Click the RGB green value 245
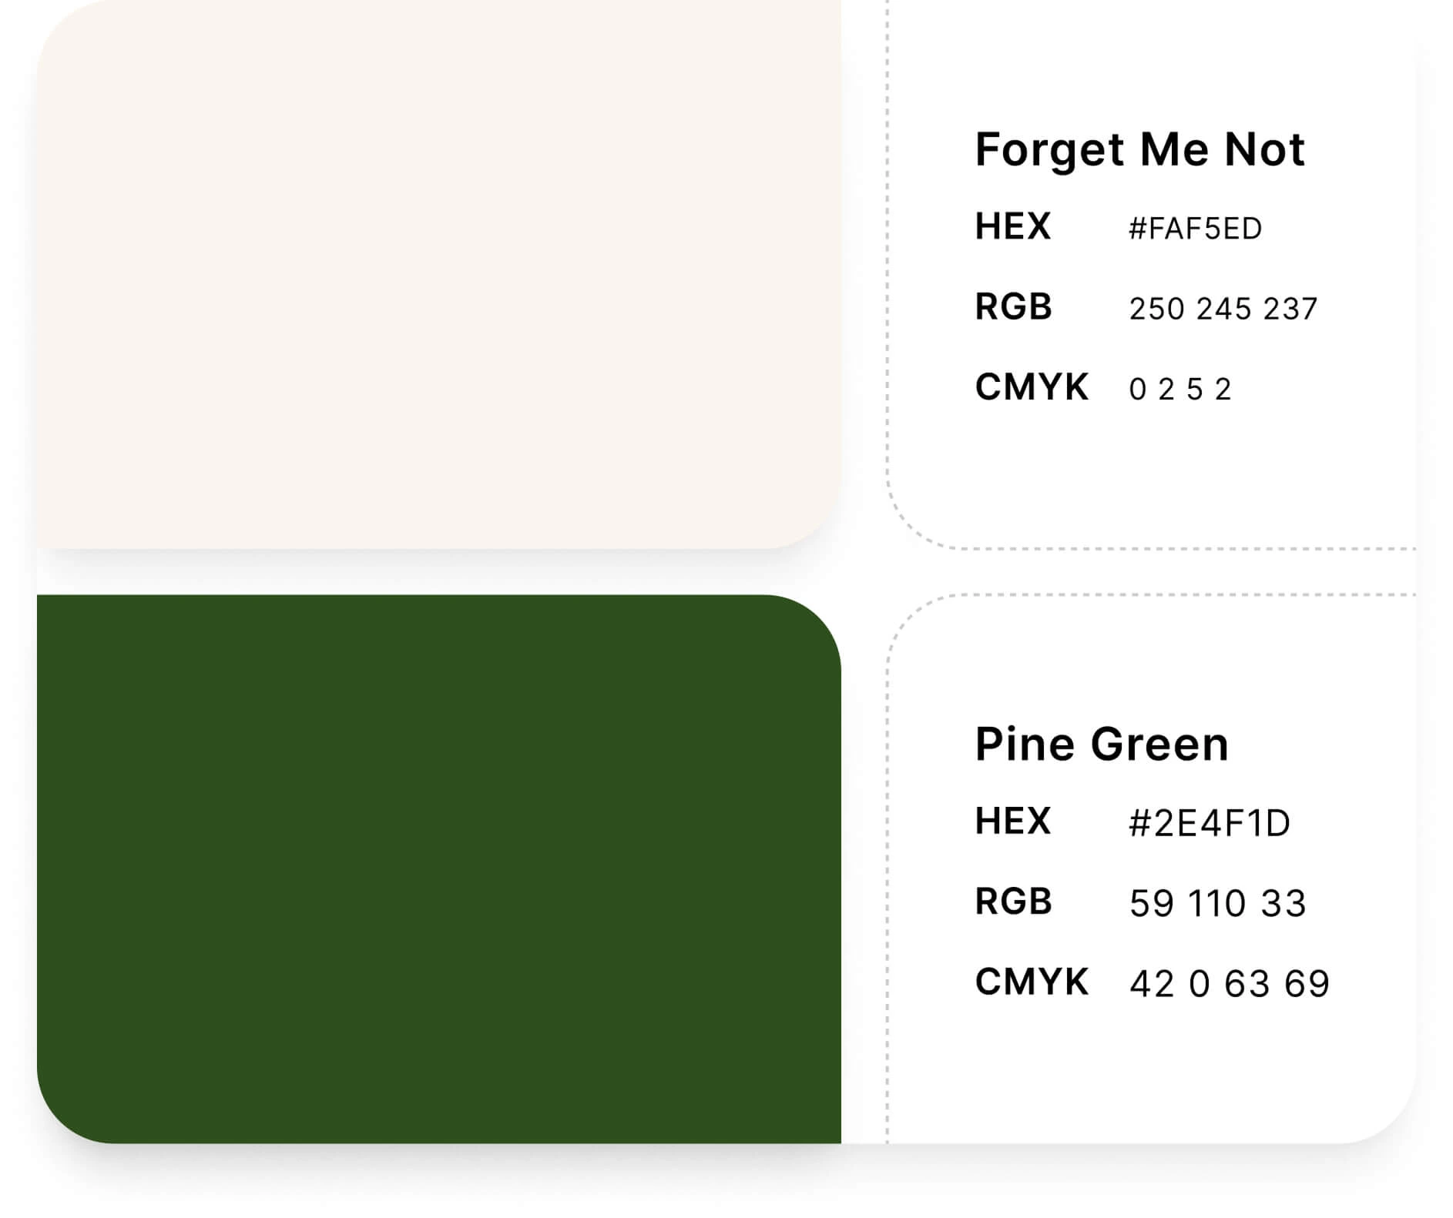The width and height of the screenshot is (1453, 1218). (x=1223, y=310)
